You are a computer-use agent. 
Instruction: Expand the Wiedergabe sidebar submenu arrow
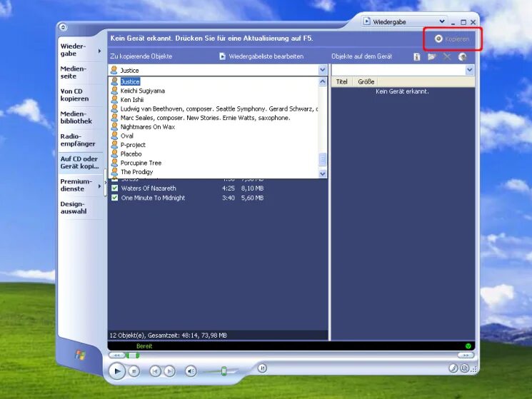[99, 51]
